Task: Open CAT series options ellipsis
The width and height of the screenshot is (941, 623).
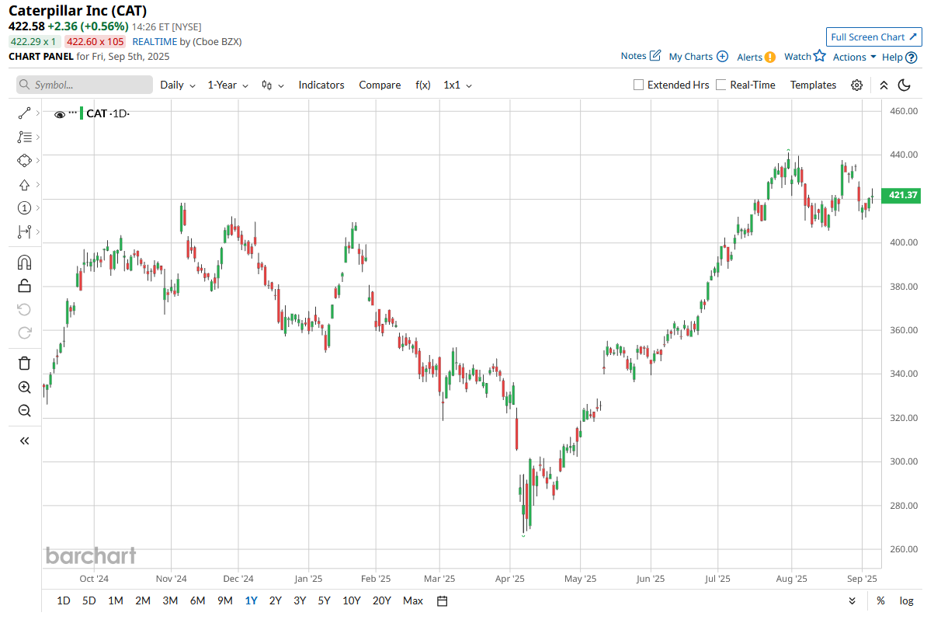Action: pyautogui.click(x=72, y=112)
